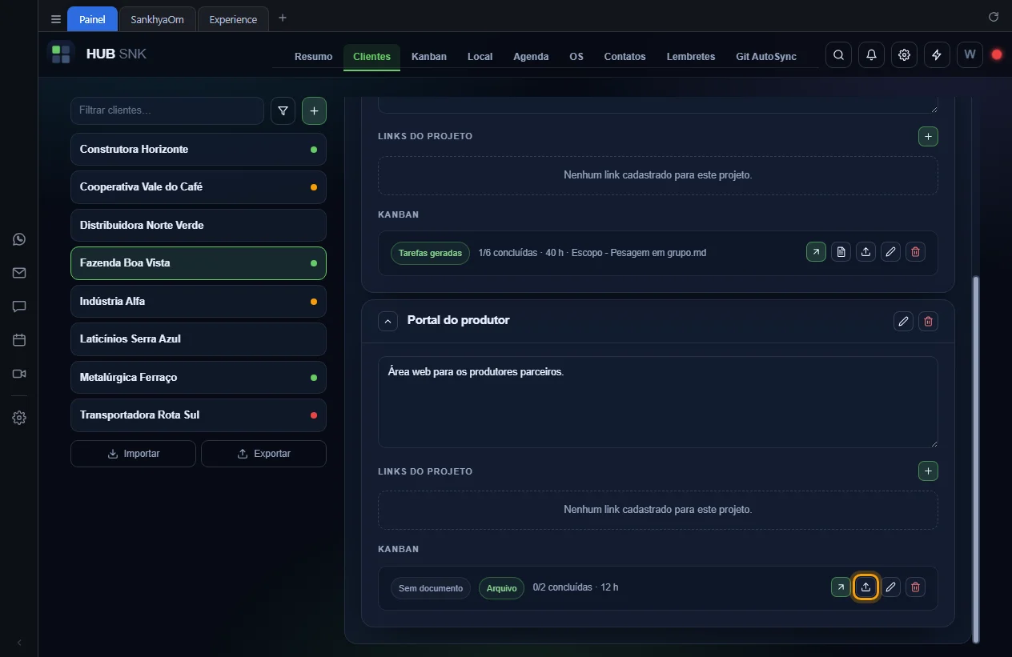Open header settings gear
This screenshot has height=657, width=1012.
tap(904, 55)
